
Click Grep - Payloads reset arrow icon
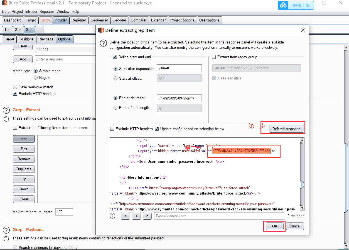click(x=6, y=239)
